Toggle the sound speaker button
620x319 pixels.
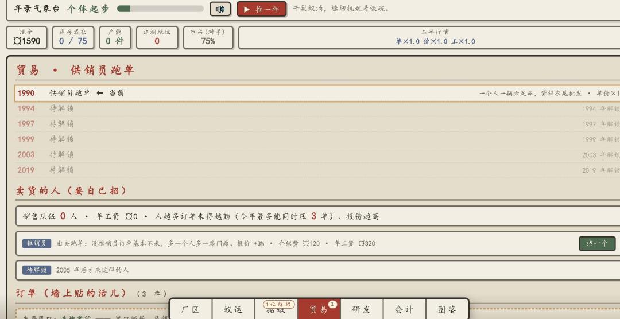(x=220, y=9)
